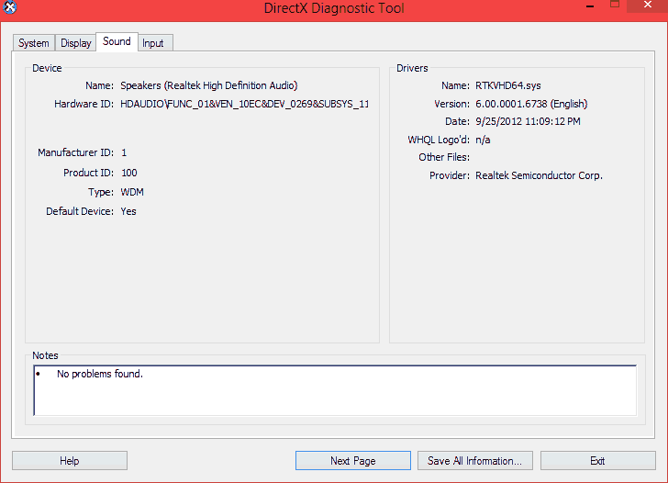Switch to the System tab
Image resolution: width=668 pixels, height=483 pixels.
(34, 43)
